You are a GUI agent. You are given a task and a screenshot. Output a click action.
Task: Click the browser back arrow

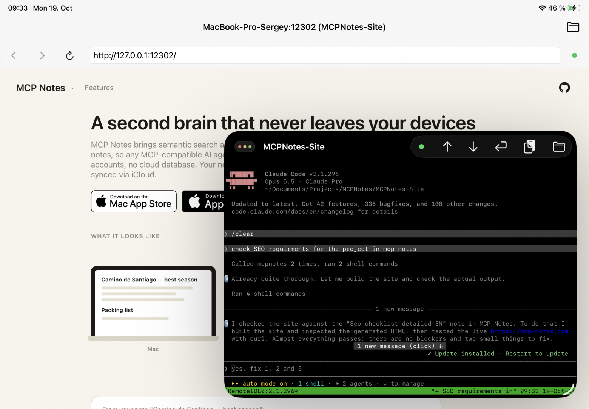(x=14, y=55)
